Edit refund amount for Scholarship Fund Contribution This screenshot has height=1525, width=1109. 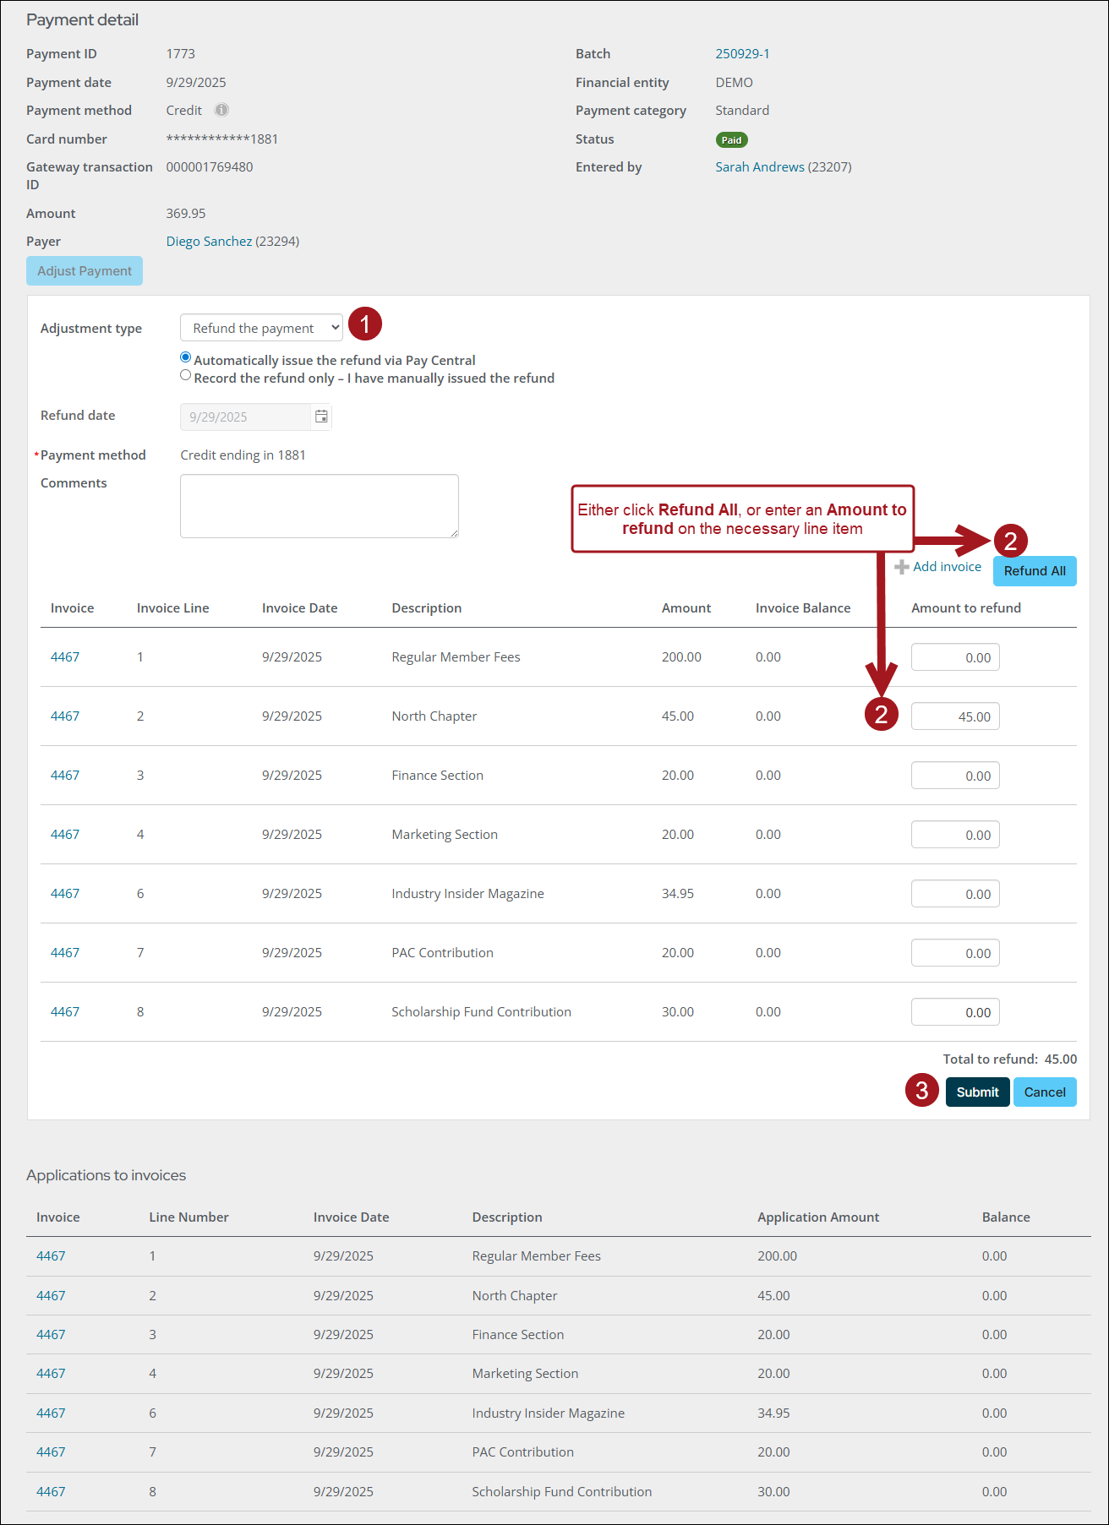pos(954,1012)
